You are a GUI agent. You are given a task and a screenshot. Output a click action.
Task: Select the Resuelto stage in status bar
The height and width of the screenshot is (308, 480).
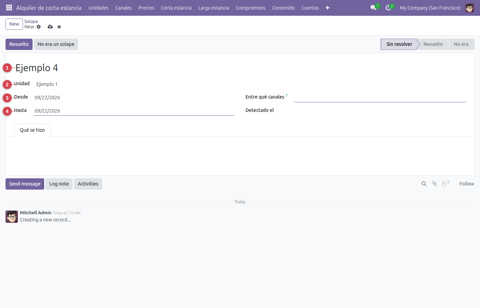[433, 44]
